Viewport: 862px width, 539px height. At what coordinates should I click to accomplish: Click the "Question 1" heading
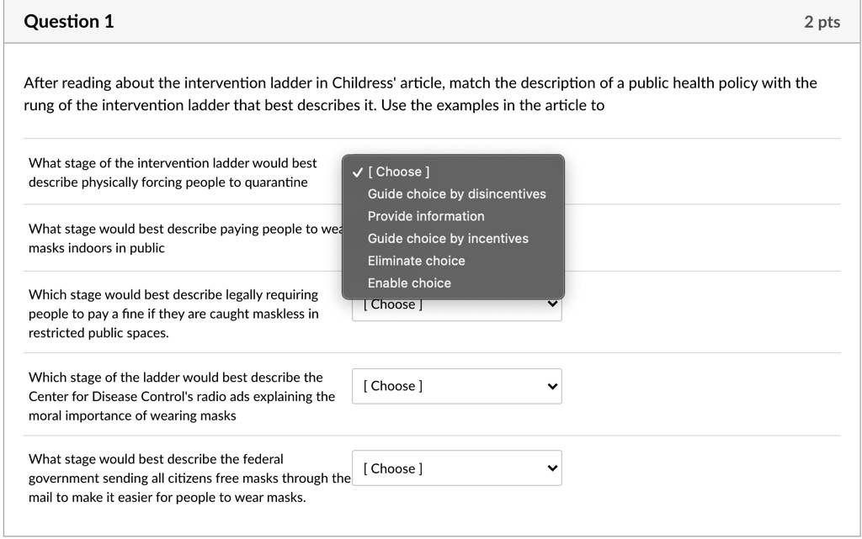point(69,23)
